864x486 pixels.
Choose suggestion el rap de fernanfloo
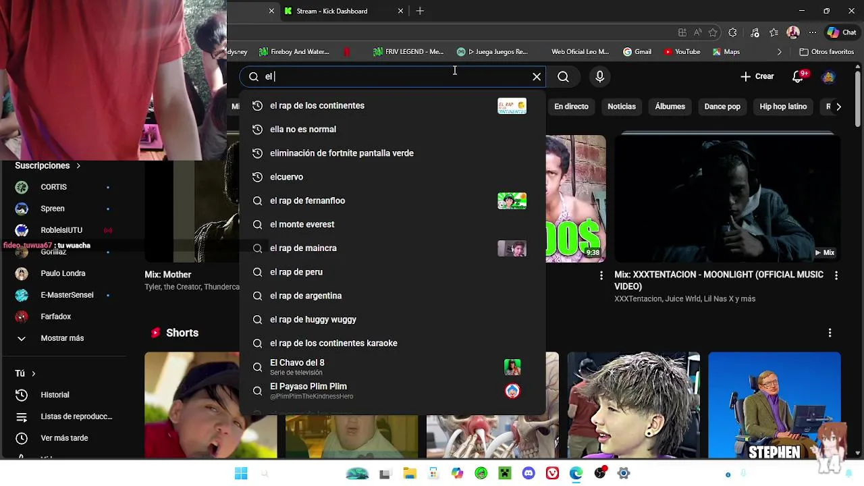pyautogui.click(x=392, y=200)
